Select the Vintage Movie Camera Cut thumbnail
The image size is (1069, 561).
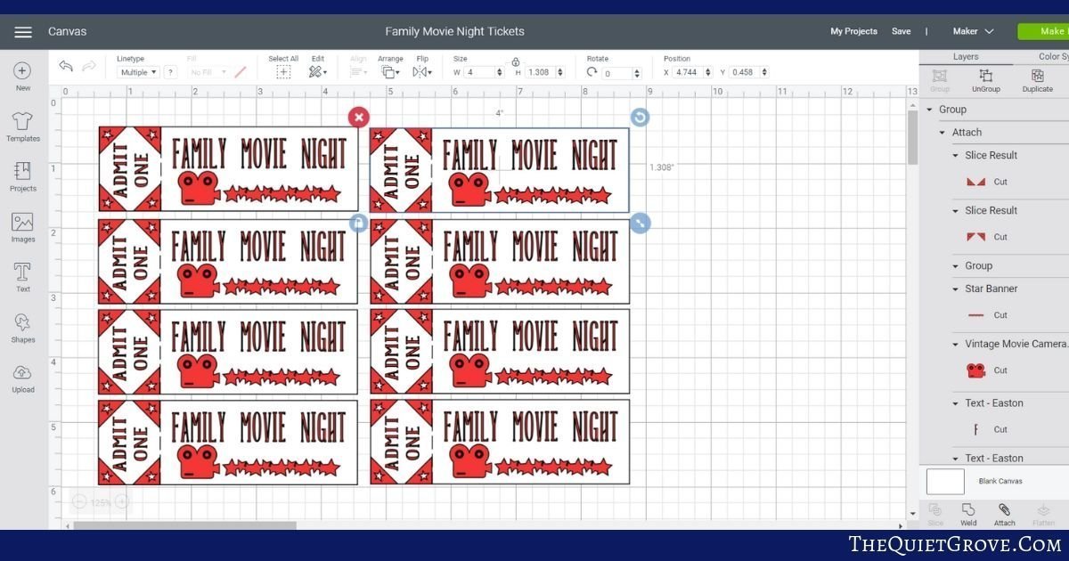tap(975, 370)
